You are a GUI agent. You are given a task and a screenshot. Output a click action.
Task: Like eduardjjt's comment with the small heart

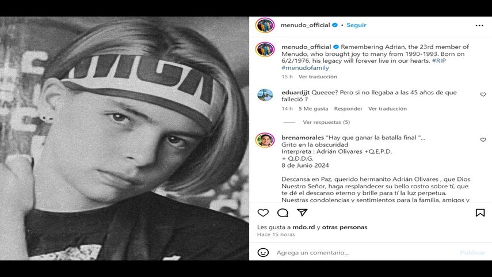[x=483, y=94]
